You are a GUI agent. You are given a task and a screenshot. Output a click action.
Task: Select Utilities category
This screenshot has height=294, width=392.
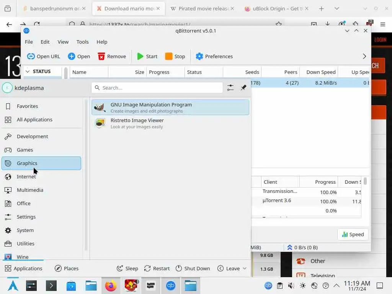41,243
